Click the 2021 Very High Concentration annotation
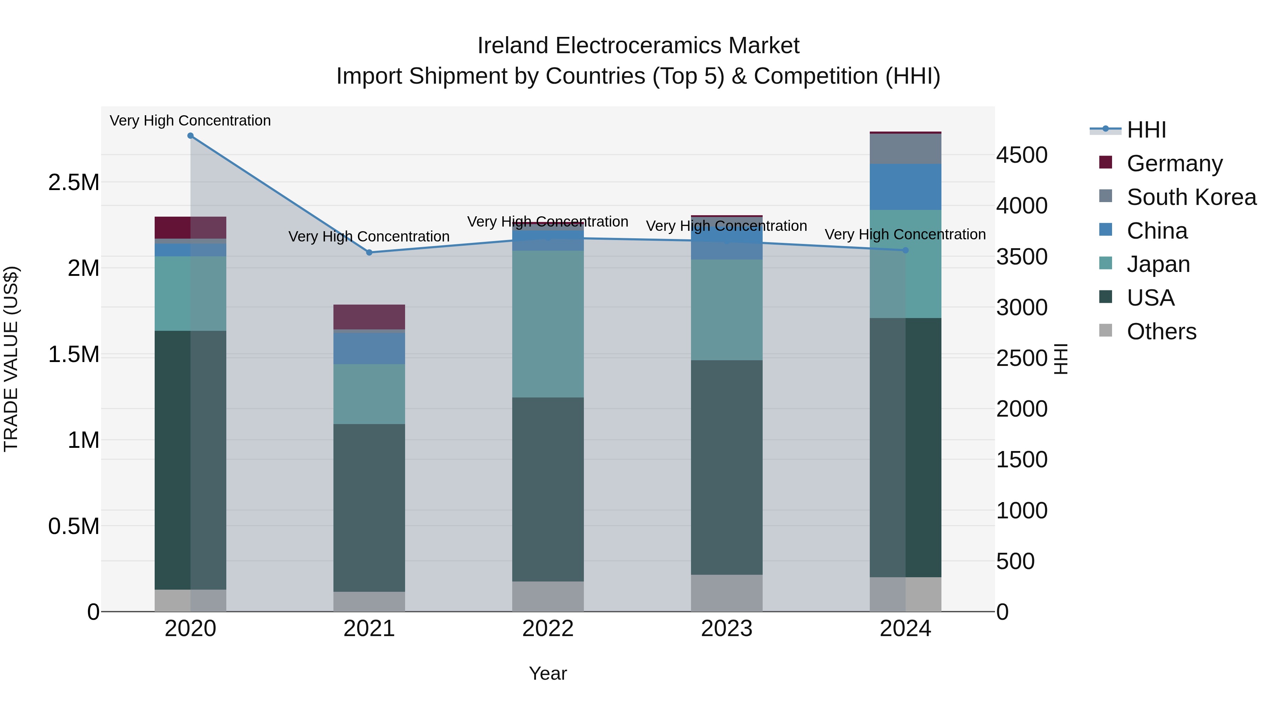The width and height of the screenshot is (1277, 718). click(x=369, y=236)
